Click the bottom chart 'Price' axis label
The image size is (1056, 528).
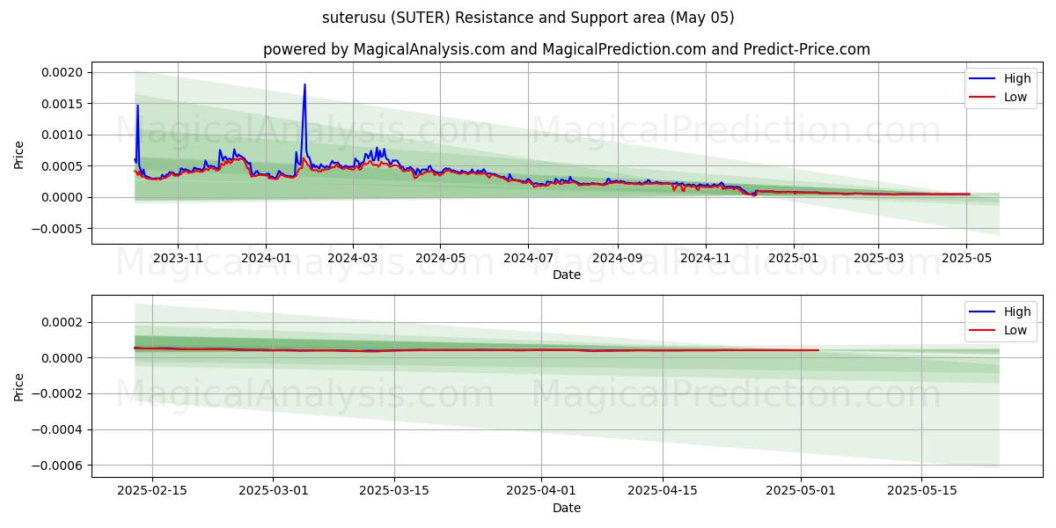click(19, 385)
